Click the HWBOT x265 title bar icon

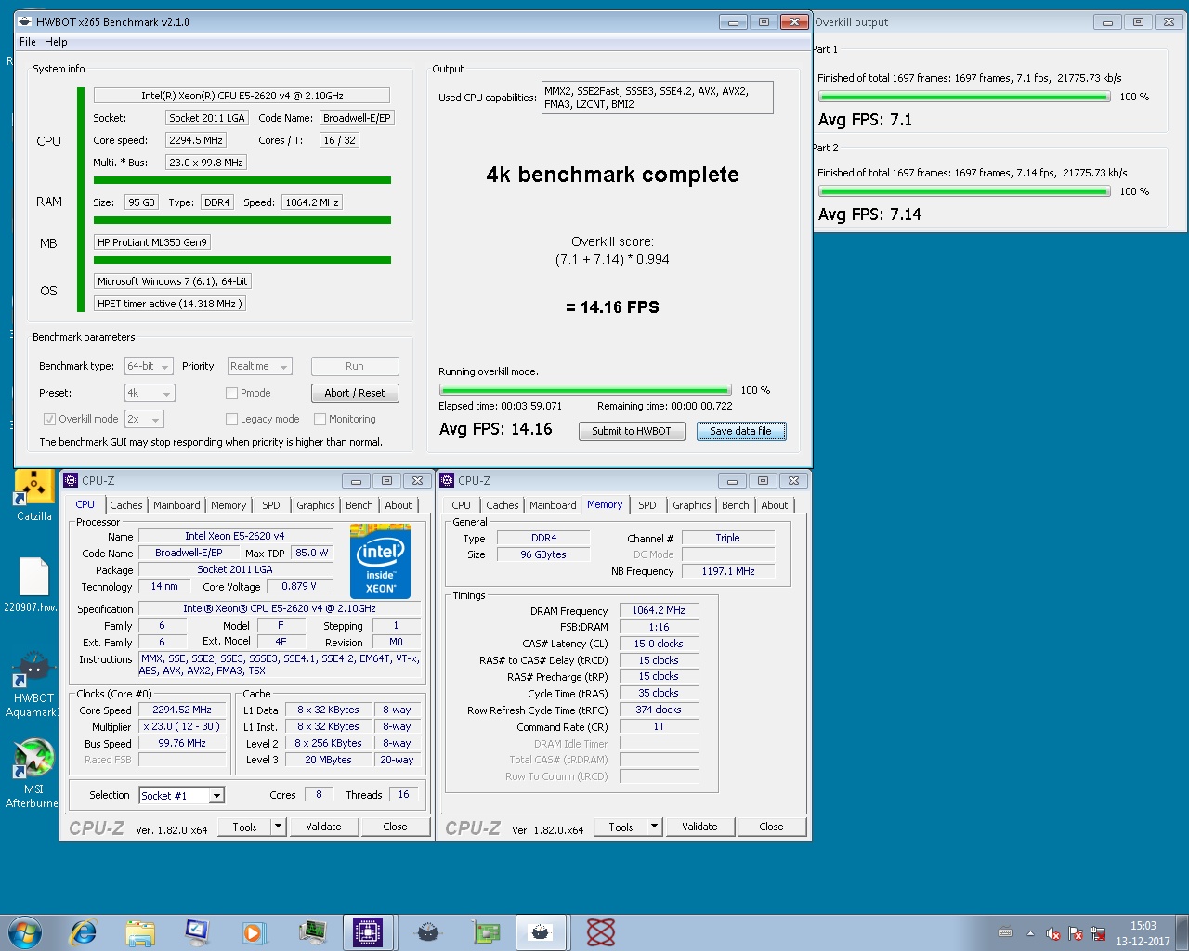click(25, 21)
